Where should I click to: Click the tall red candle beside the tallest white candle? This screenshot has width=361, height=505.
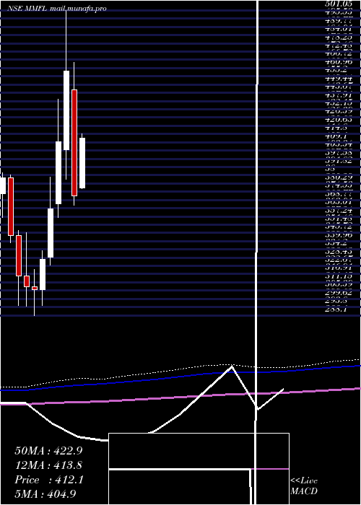74,143
